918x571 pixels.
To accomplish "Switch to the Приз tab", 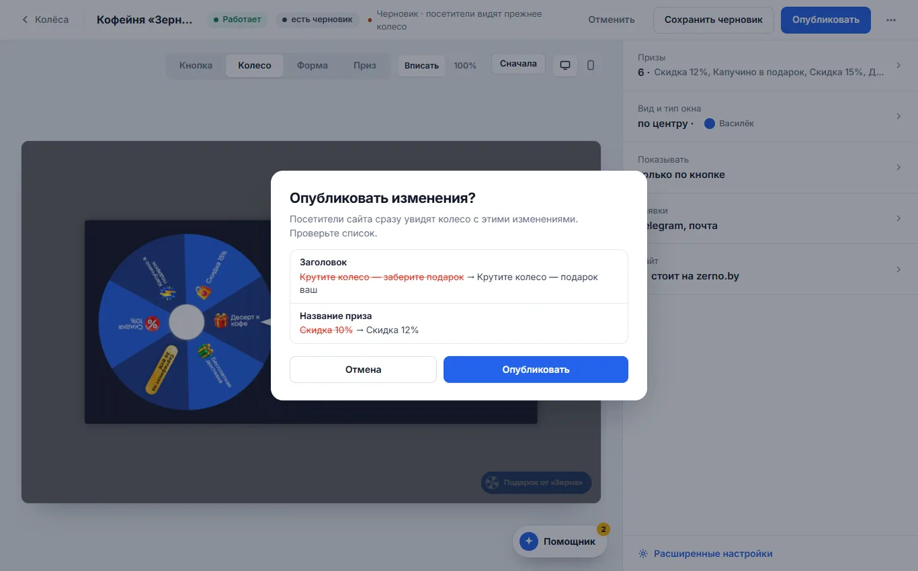I will tap(365, 66).
